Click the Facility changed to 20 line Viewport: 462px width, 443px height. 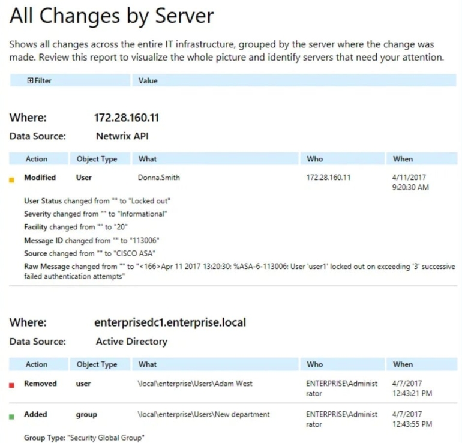tap(76, 227)
